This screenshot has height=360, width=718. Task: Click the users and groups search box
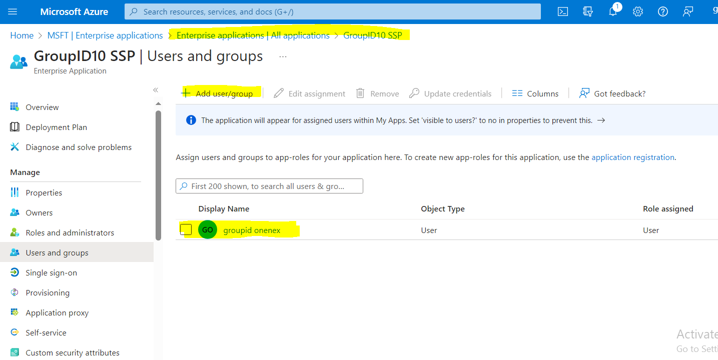[x=269, y=185]
